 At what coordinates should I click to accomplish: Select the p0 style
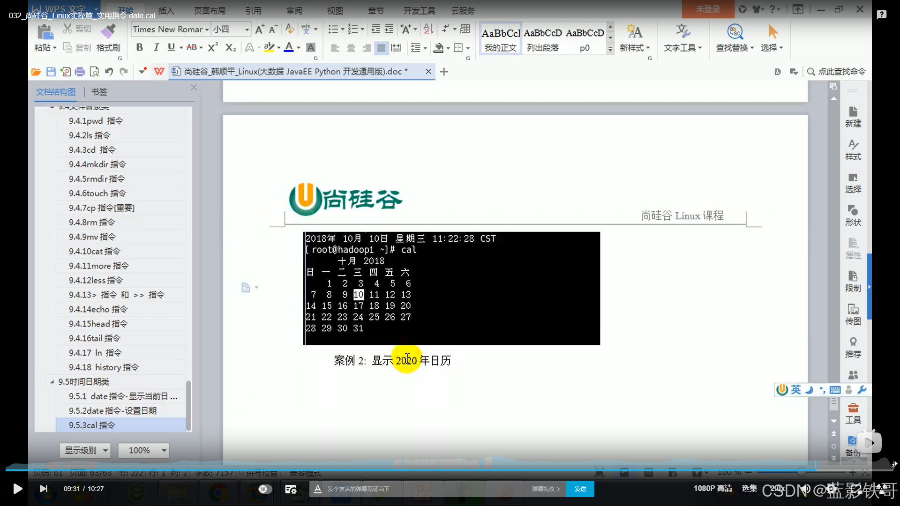[585, 38]
